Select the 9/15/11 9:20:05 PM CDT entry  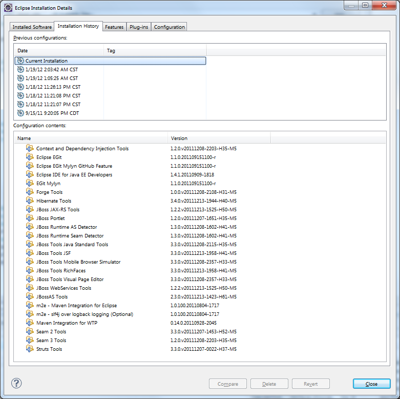tap(52, 113)
